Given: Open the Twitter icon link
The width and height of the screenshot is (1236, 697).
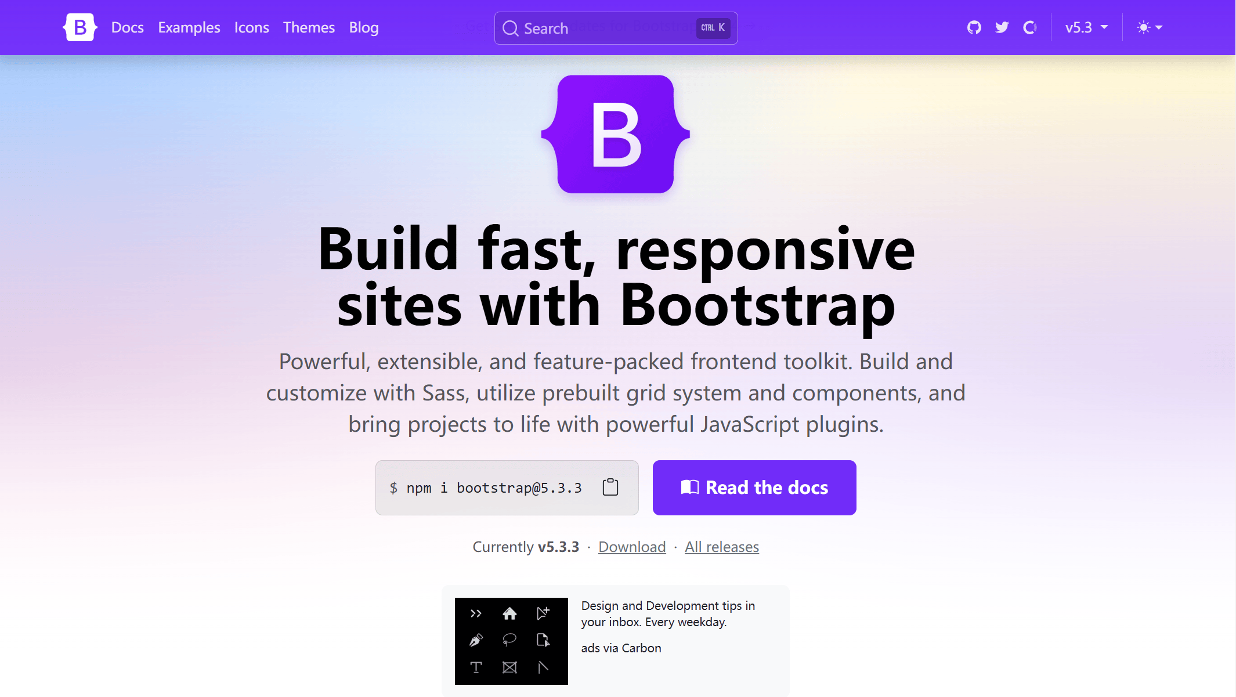Looking at the screenshot, I should pos(1002,27).
